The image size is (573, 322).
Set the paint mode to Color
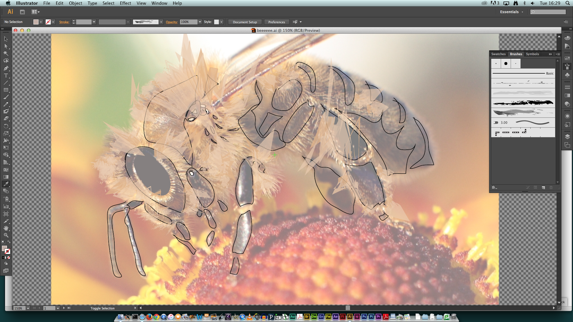tap(3, 258)
